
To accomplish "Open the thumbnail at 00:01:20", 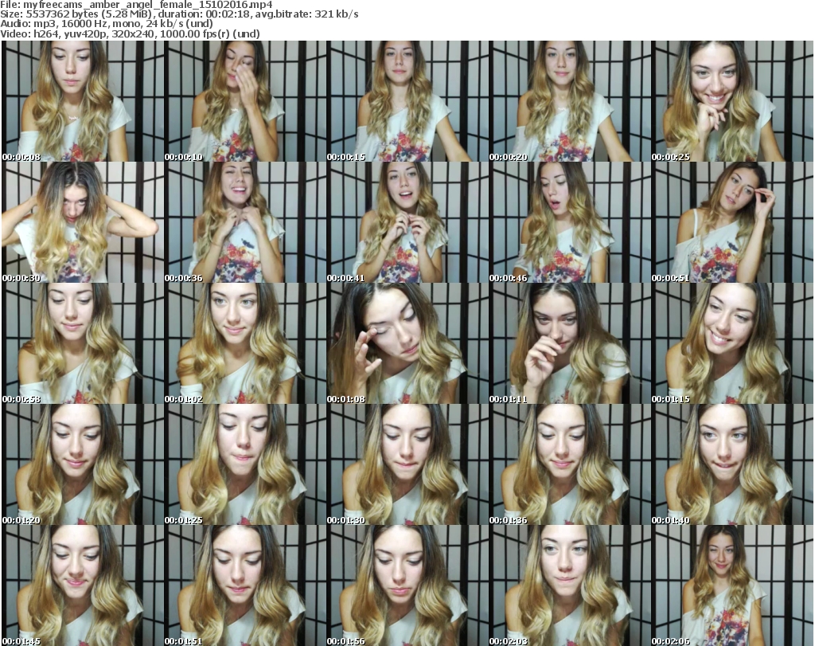I will click(83, 464).
